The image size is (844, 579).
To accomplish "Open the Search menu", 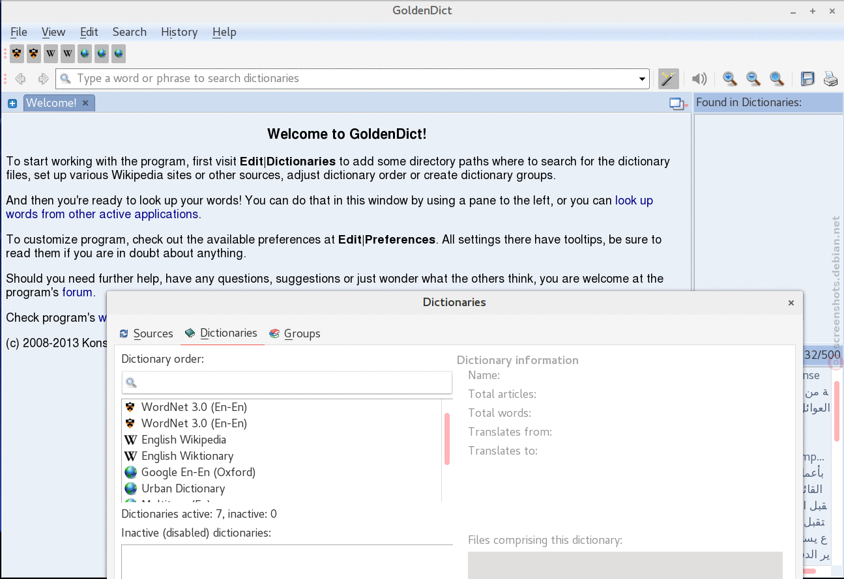I will tap(129, 32).
